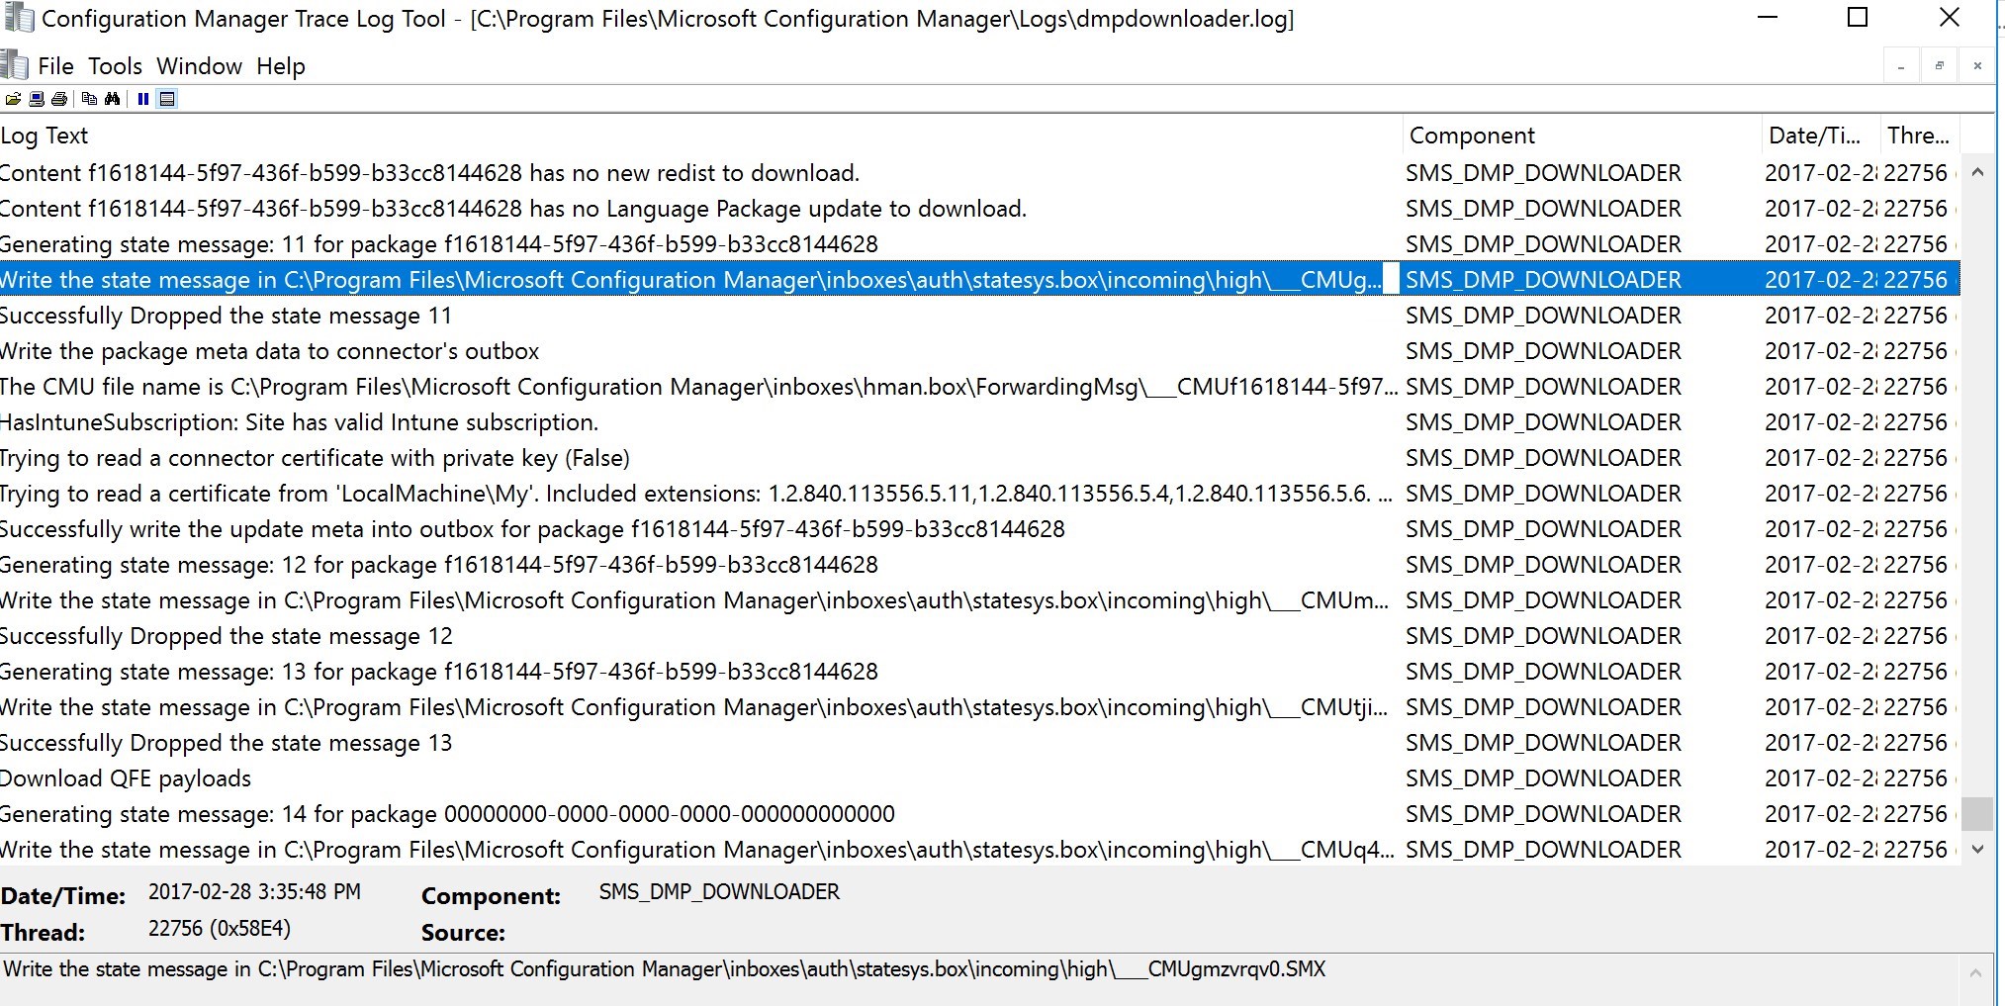The width and height of the screenshot is (2005, 1006).
Task: Select row 'Generating state message: 11 for package'
Action: pos(979,244)
